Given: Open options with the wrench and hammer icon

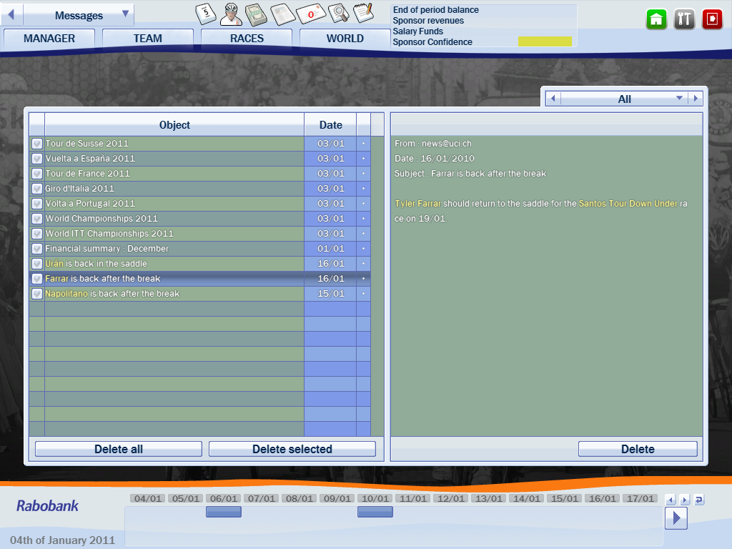Looking at the screenshot, I should click(x=684, y=19).
